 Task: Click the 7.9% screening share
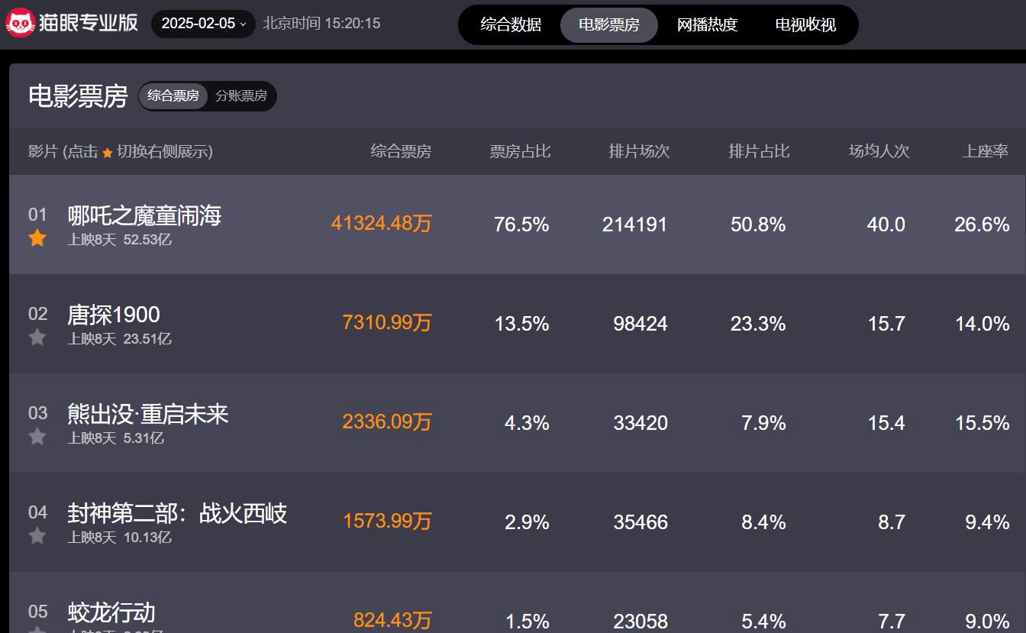pos(763,423)
